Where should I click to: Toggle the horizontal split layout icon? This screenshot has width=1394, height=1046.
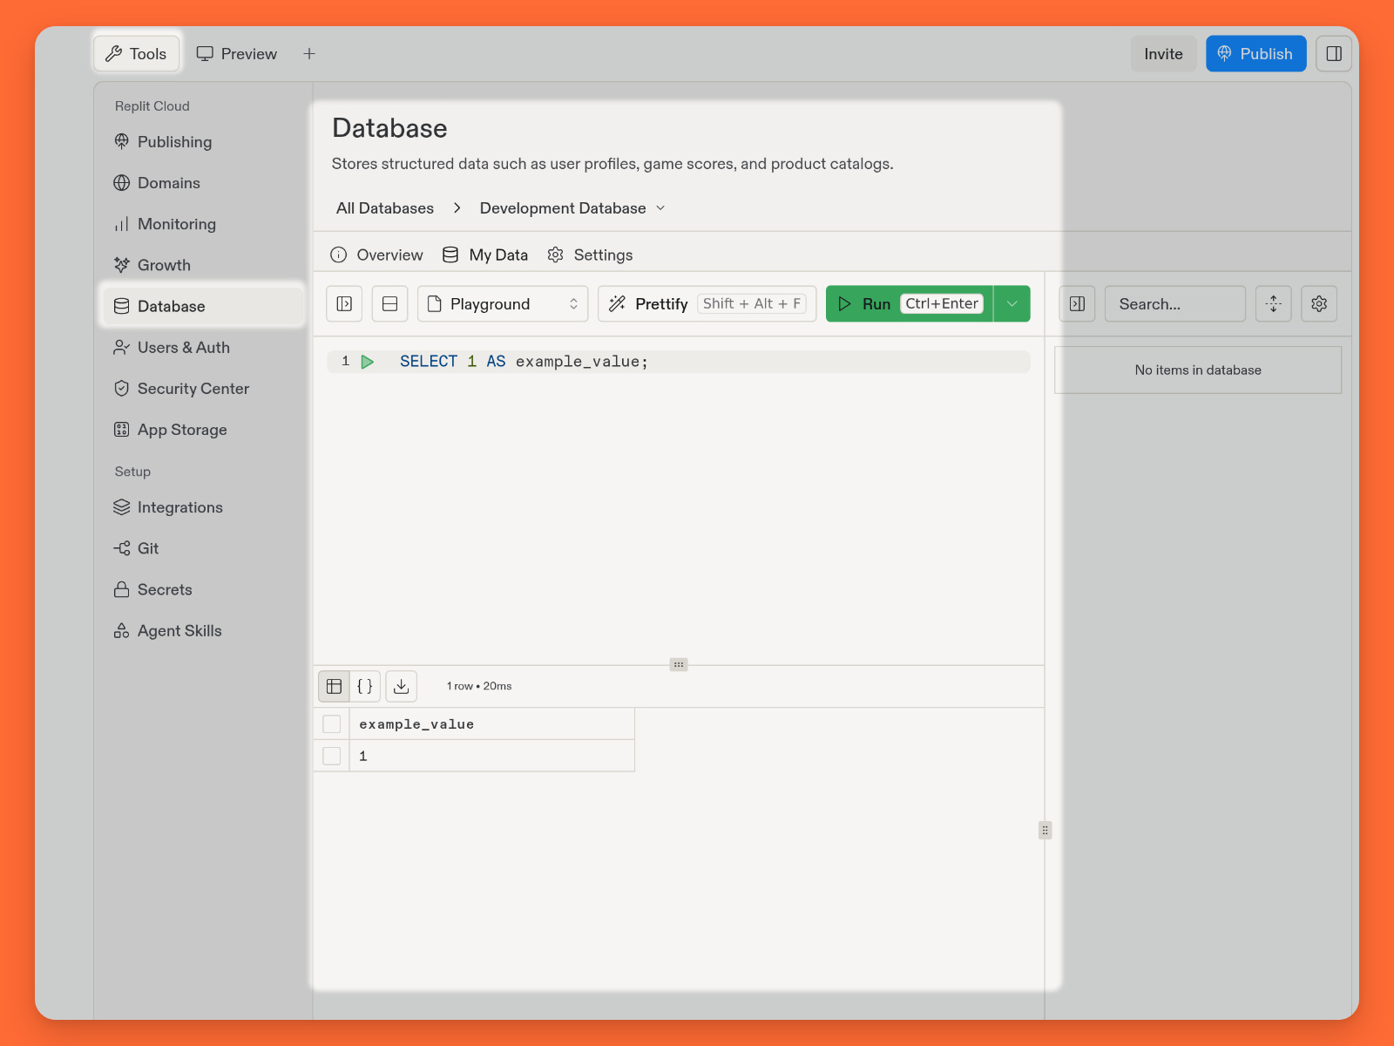click(389, 303)
